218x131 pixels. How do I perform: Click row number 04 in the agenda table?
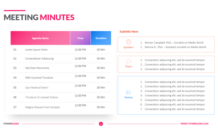pyautogui.click(x=15, y=78)
